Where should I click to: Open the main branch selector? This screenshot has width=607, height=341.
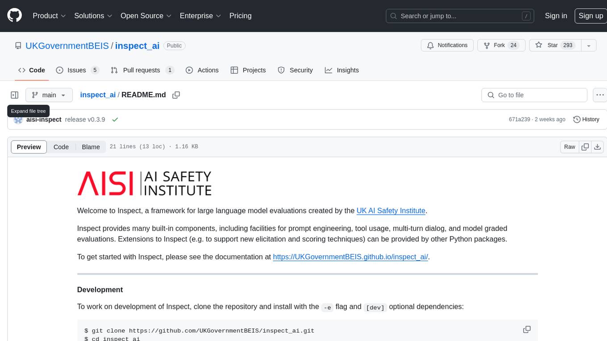49,95
